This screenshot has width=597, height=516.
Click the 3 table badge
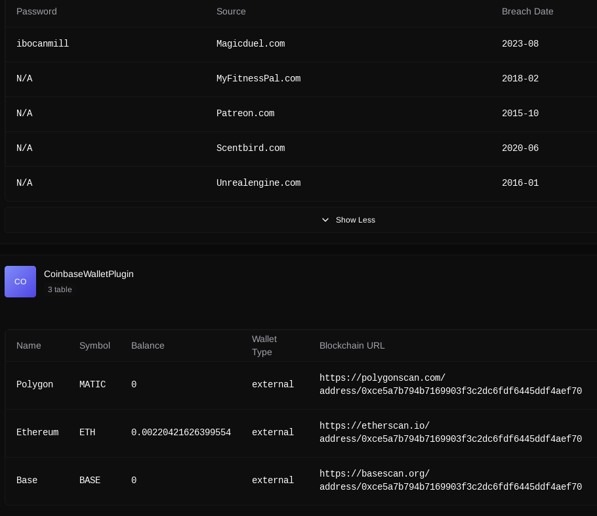coord(60,290)
